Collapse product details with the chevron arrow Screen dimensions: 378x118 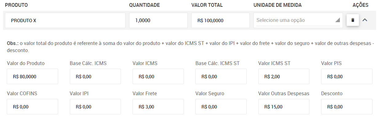click(x=365, y=20)
